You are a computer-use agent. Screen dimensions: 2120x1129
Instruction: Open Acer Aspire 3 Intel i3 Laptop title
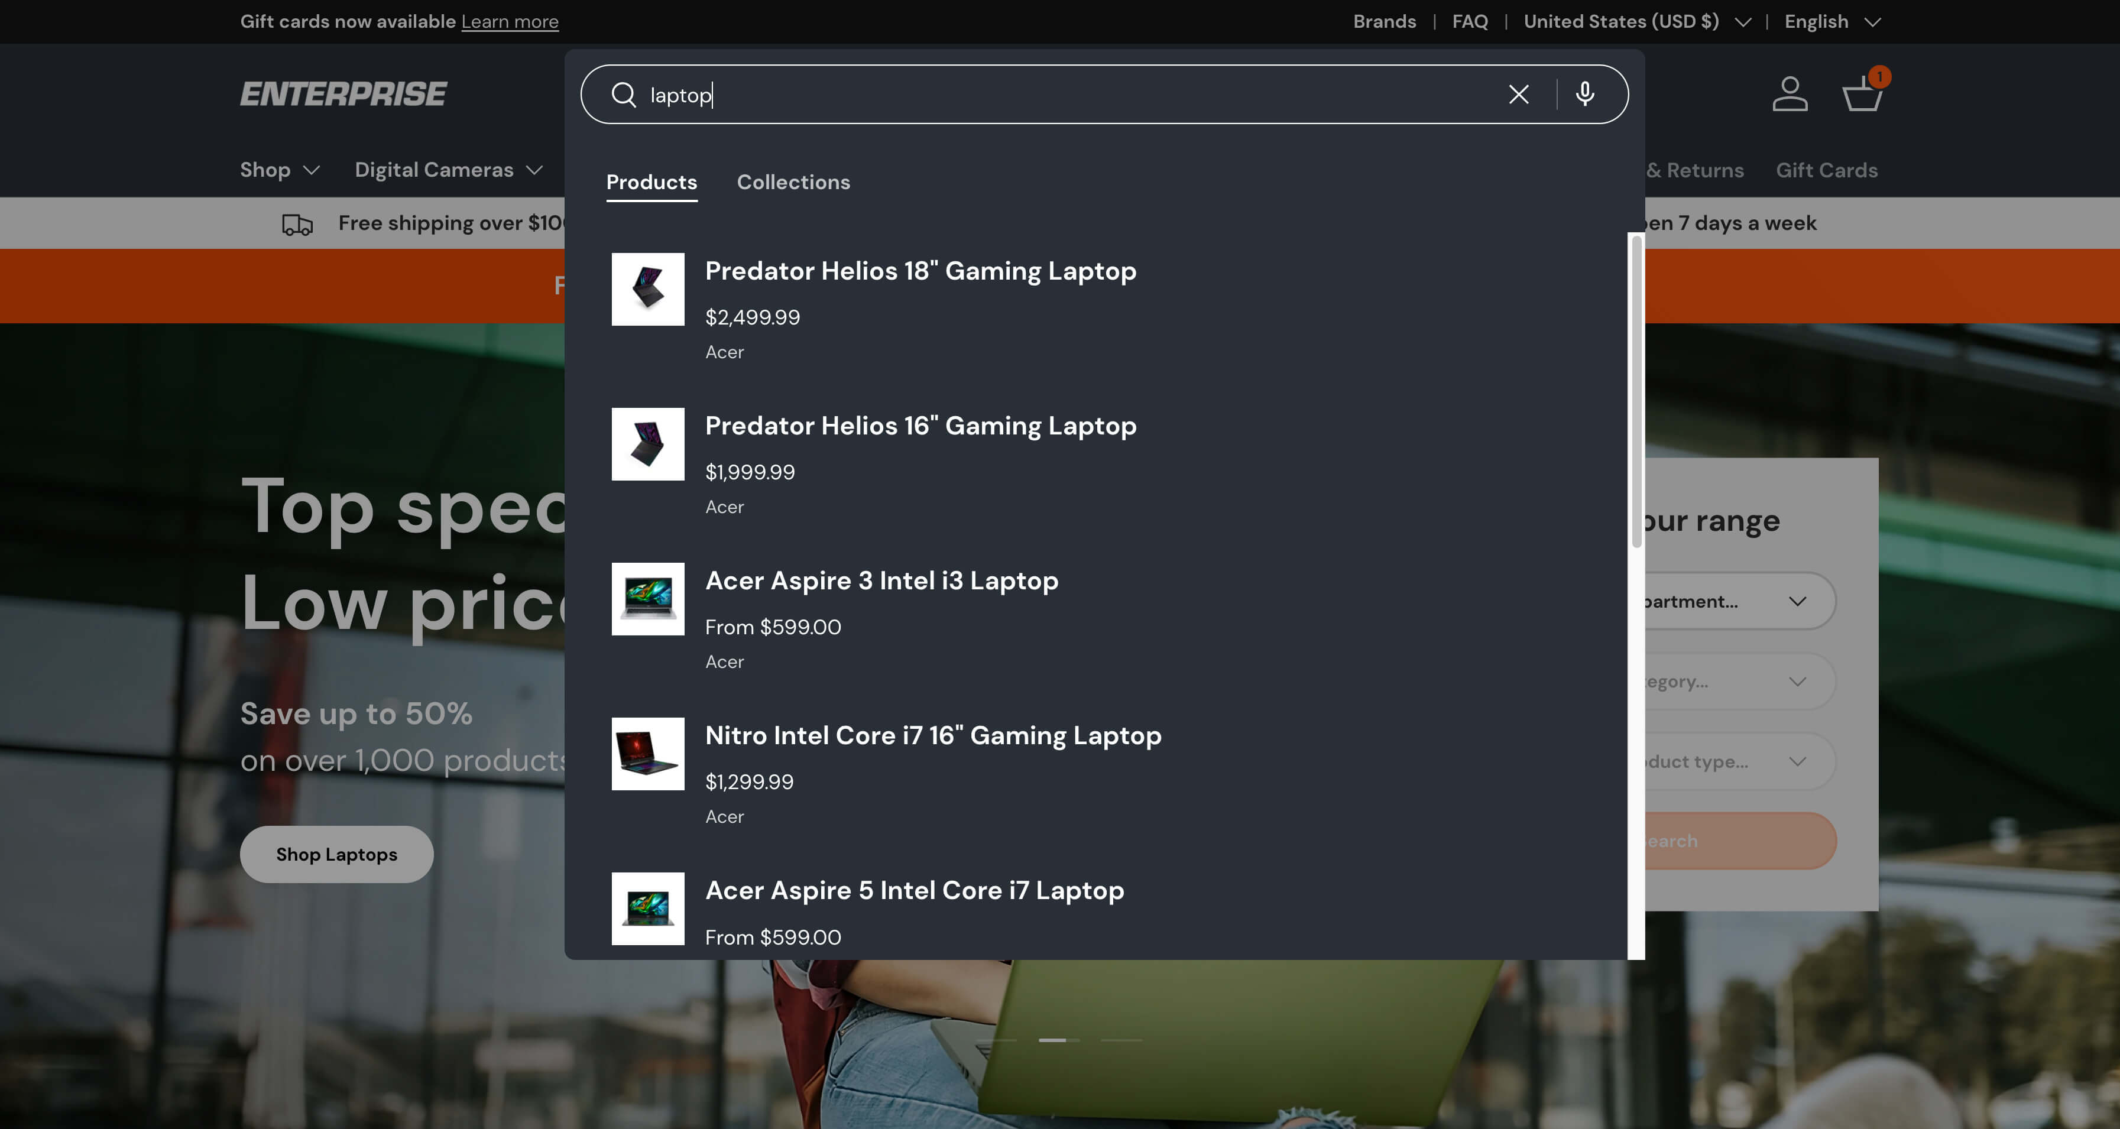pyautogui.click(x=881, y=580)
